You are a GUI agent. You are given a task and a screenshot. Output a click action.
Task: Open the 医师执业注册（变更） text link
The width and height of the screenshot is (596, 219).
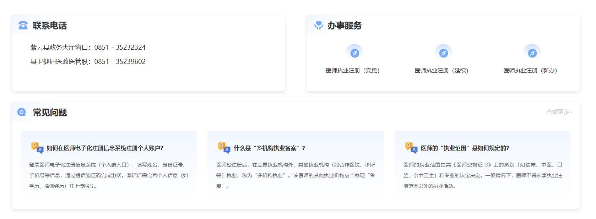[353, 71]
